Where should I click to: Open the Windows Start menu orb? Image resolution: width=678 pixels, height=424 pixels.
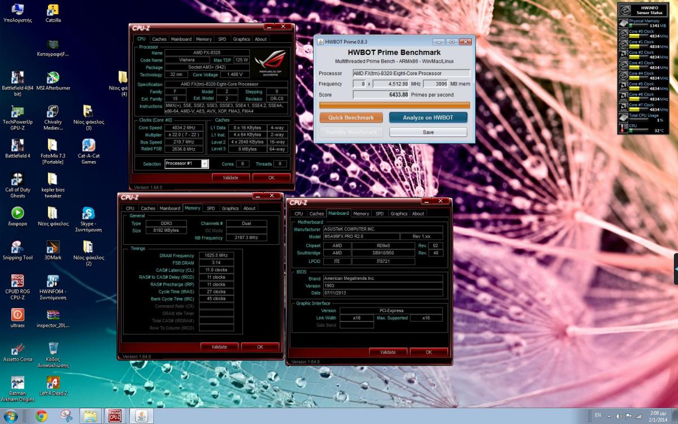click(11, 416)
